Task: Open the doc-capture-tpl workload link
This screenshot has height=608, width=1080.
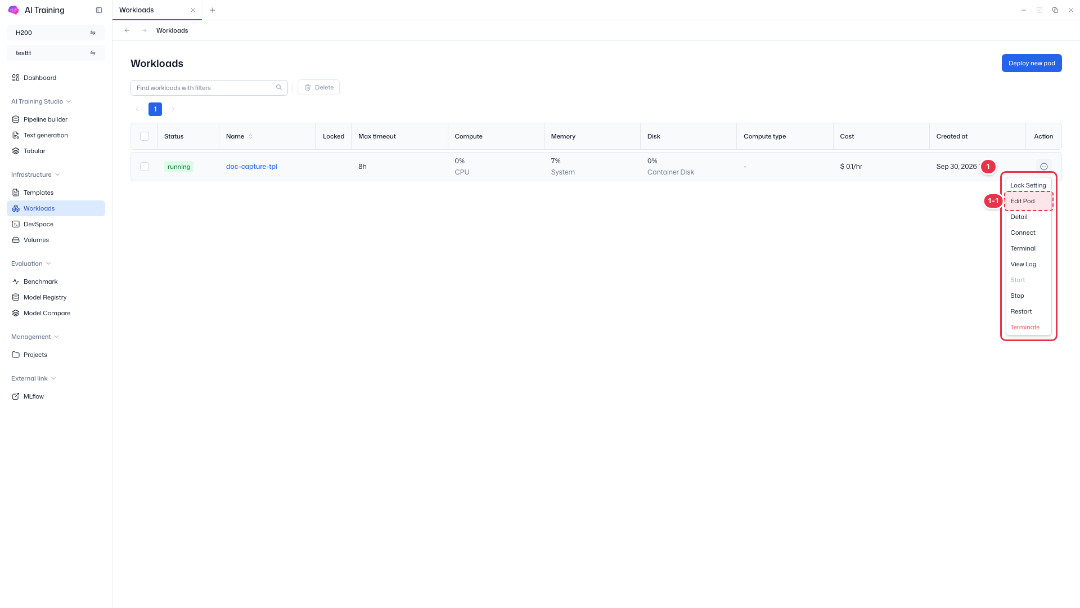Action: [251, 167]
